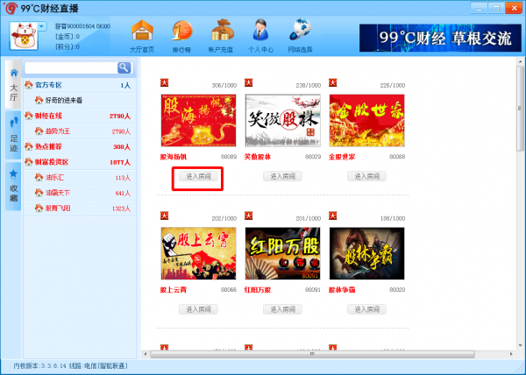Click house icon beside 官方专区
Image resolution: width=526 pixels, height=375 pixels.
[29, 85]
